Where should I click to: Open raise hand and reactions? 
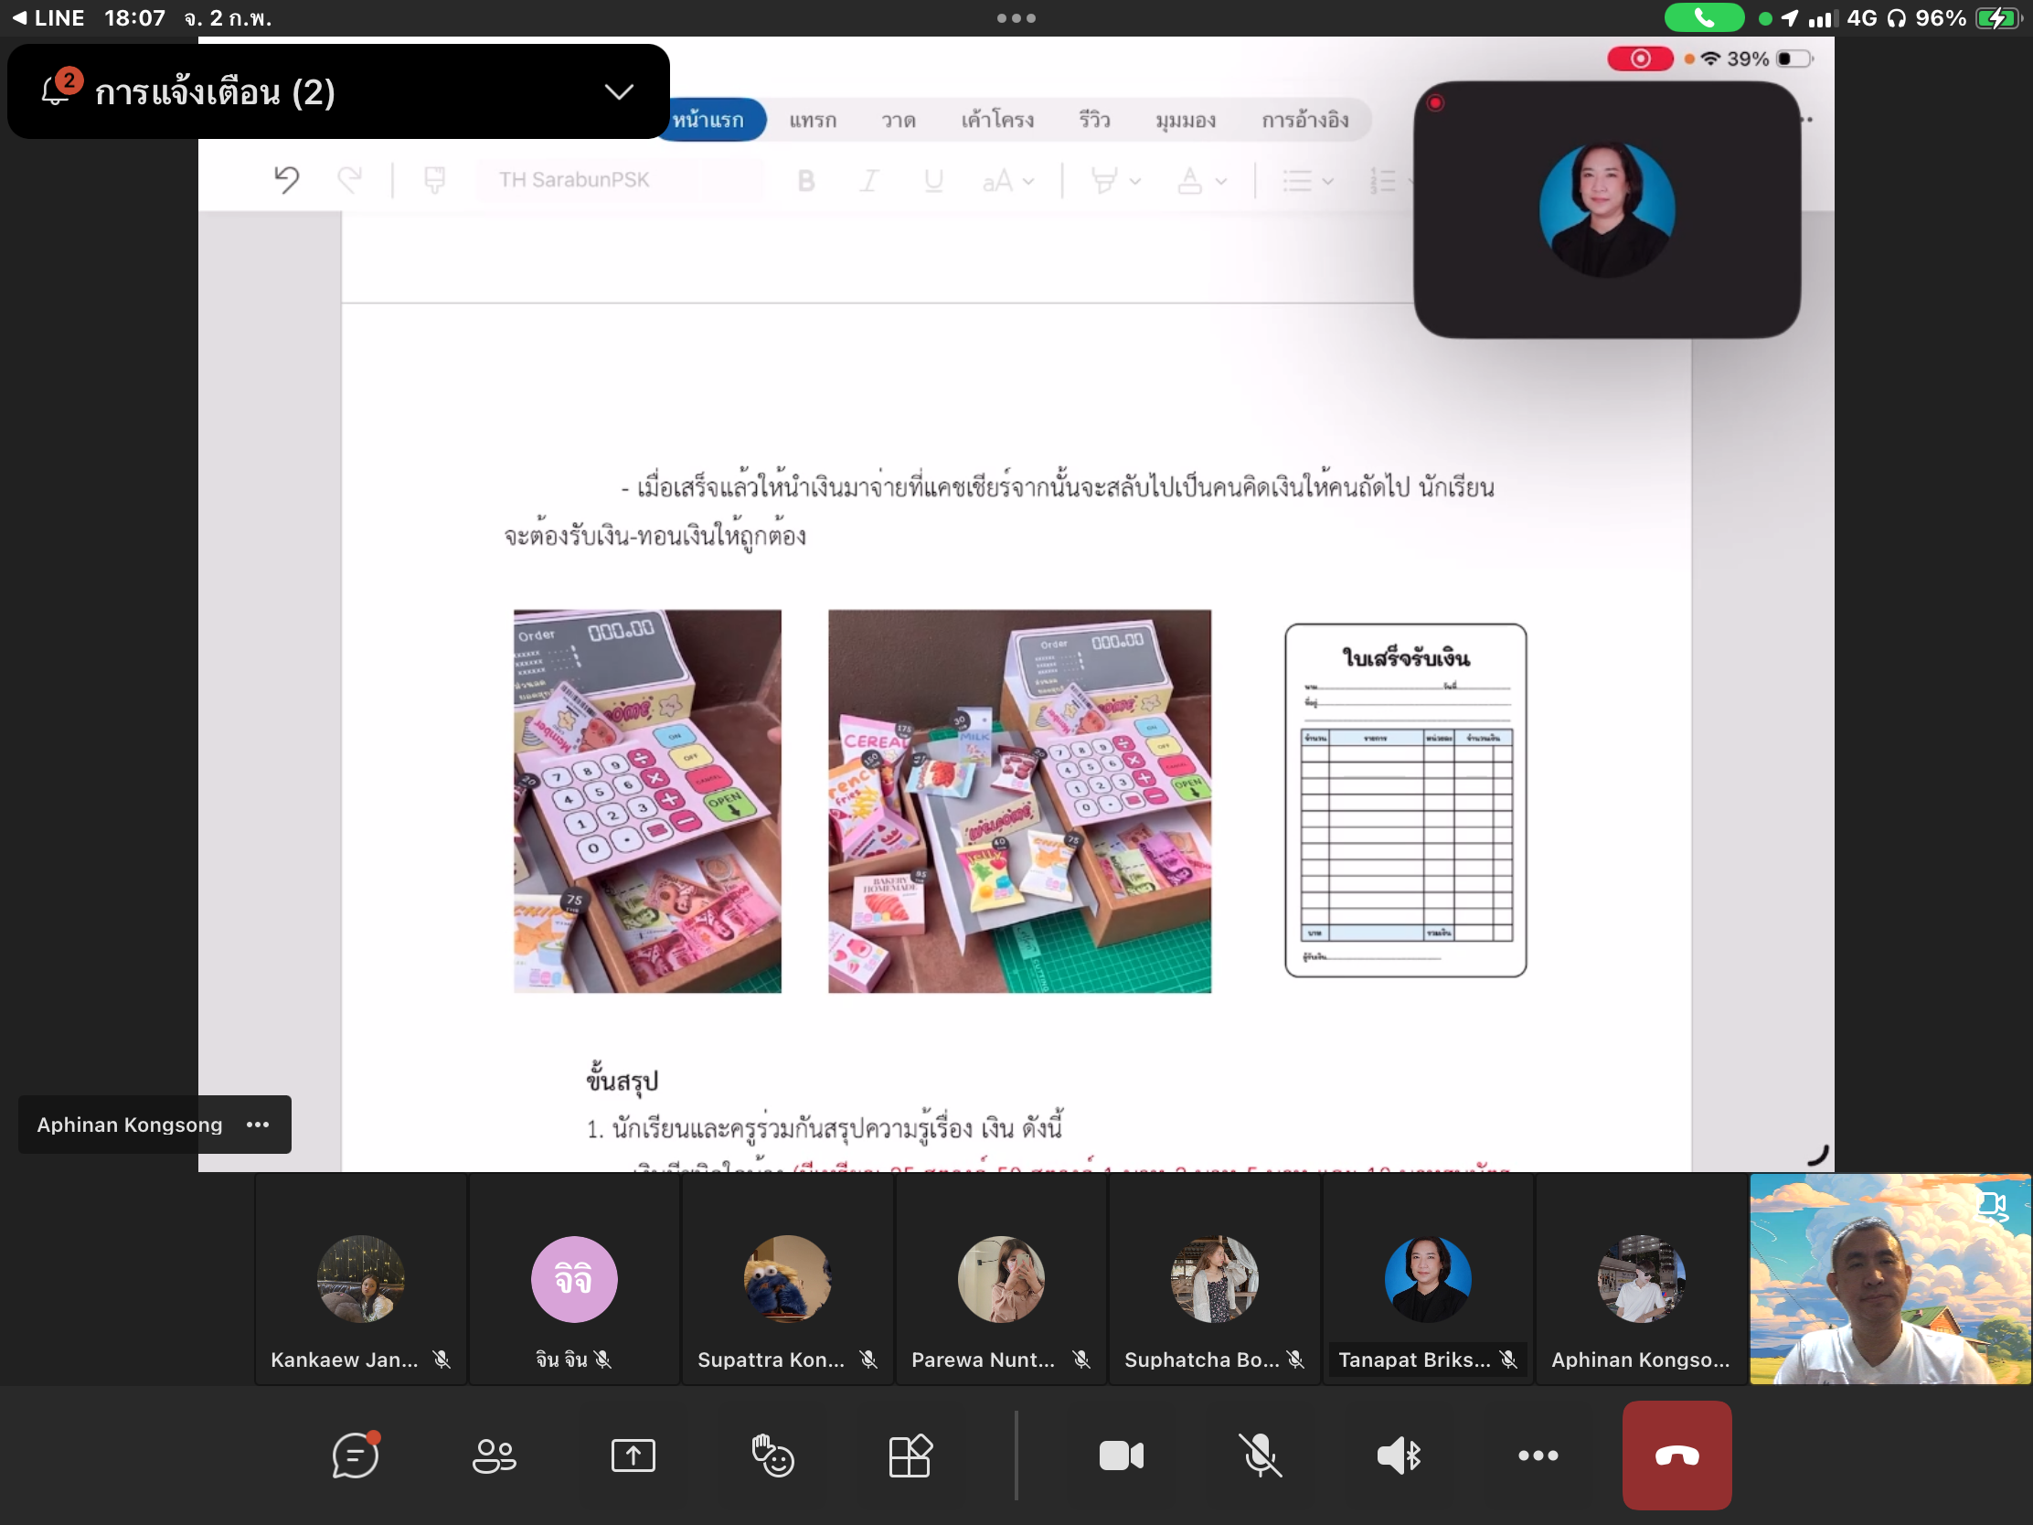click(772, 1456)
